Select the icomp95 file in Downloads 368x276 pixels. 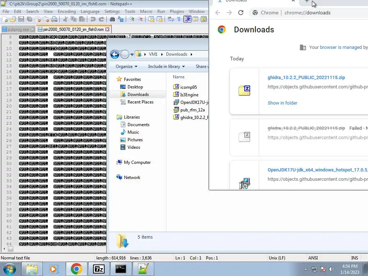[x=188, y=87]
